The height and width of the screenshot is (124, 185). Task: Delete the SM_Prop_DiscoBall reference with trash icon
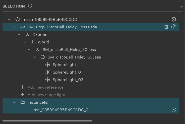166,27
